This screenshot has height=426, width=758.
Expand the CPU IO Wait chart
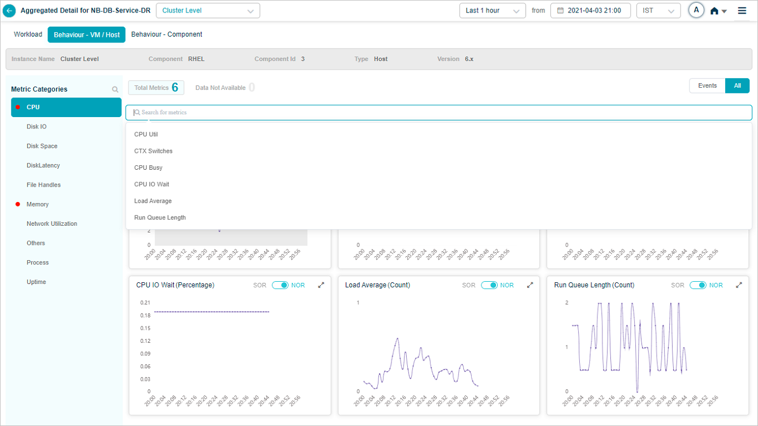(321, 285)
